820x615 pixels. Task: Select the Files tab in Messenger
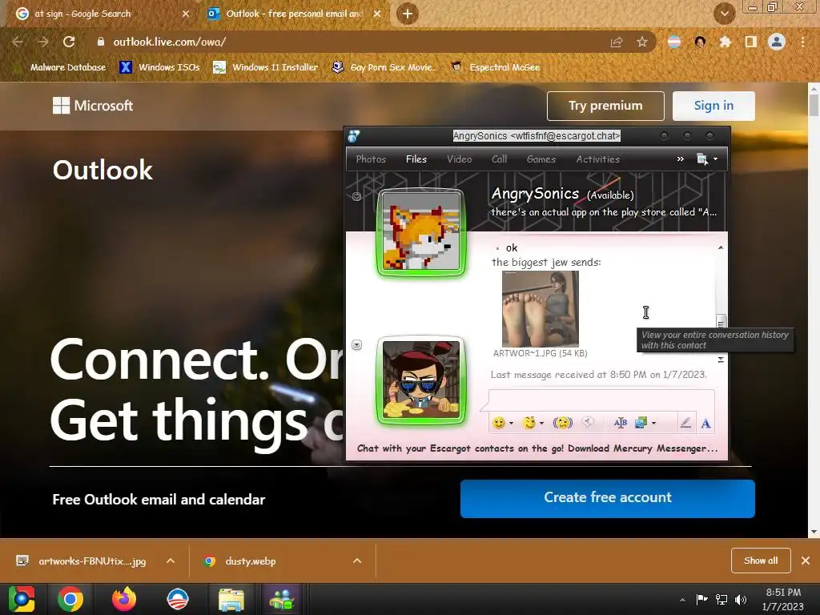pyautogui.click(x=416, y=159)
